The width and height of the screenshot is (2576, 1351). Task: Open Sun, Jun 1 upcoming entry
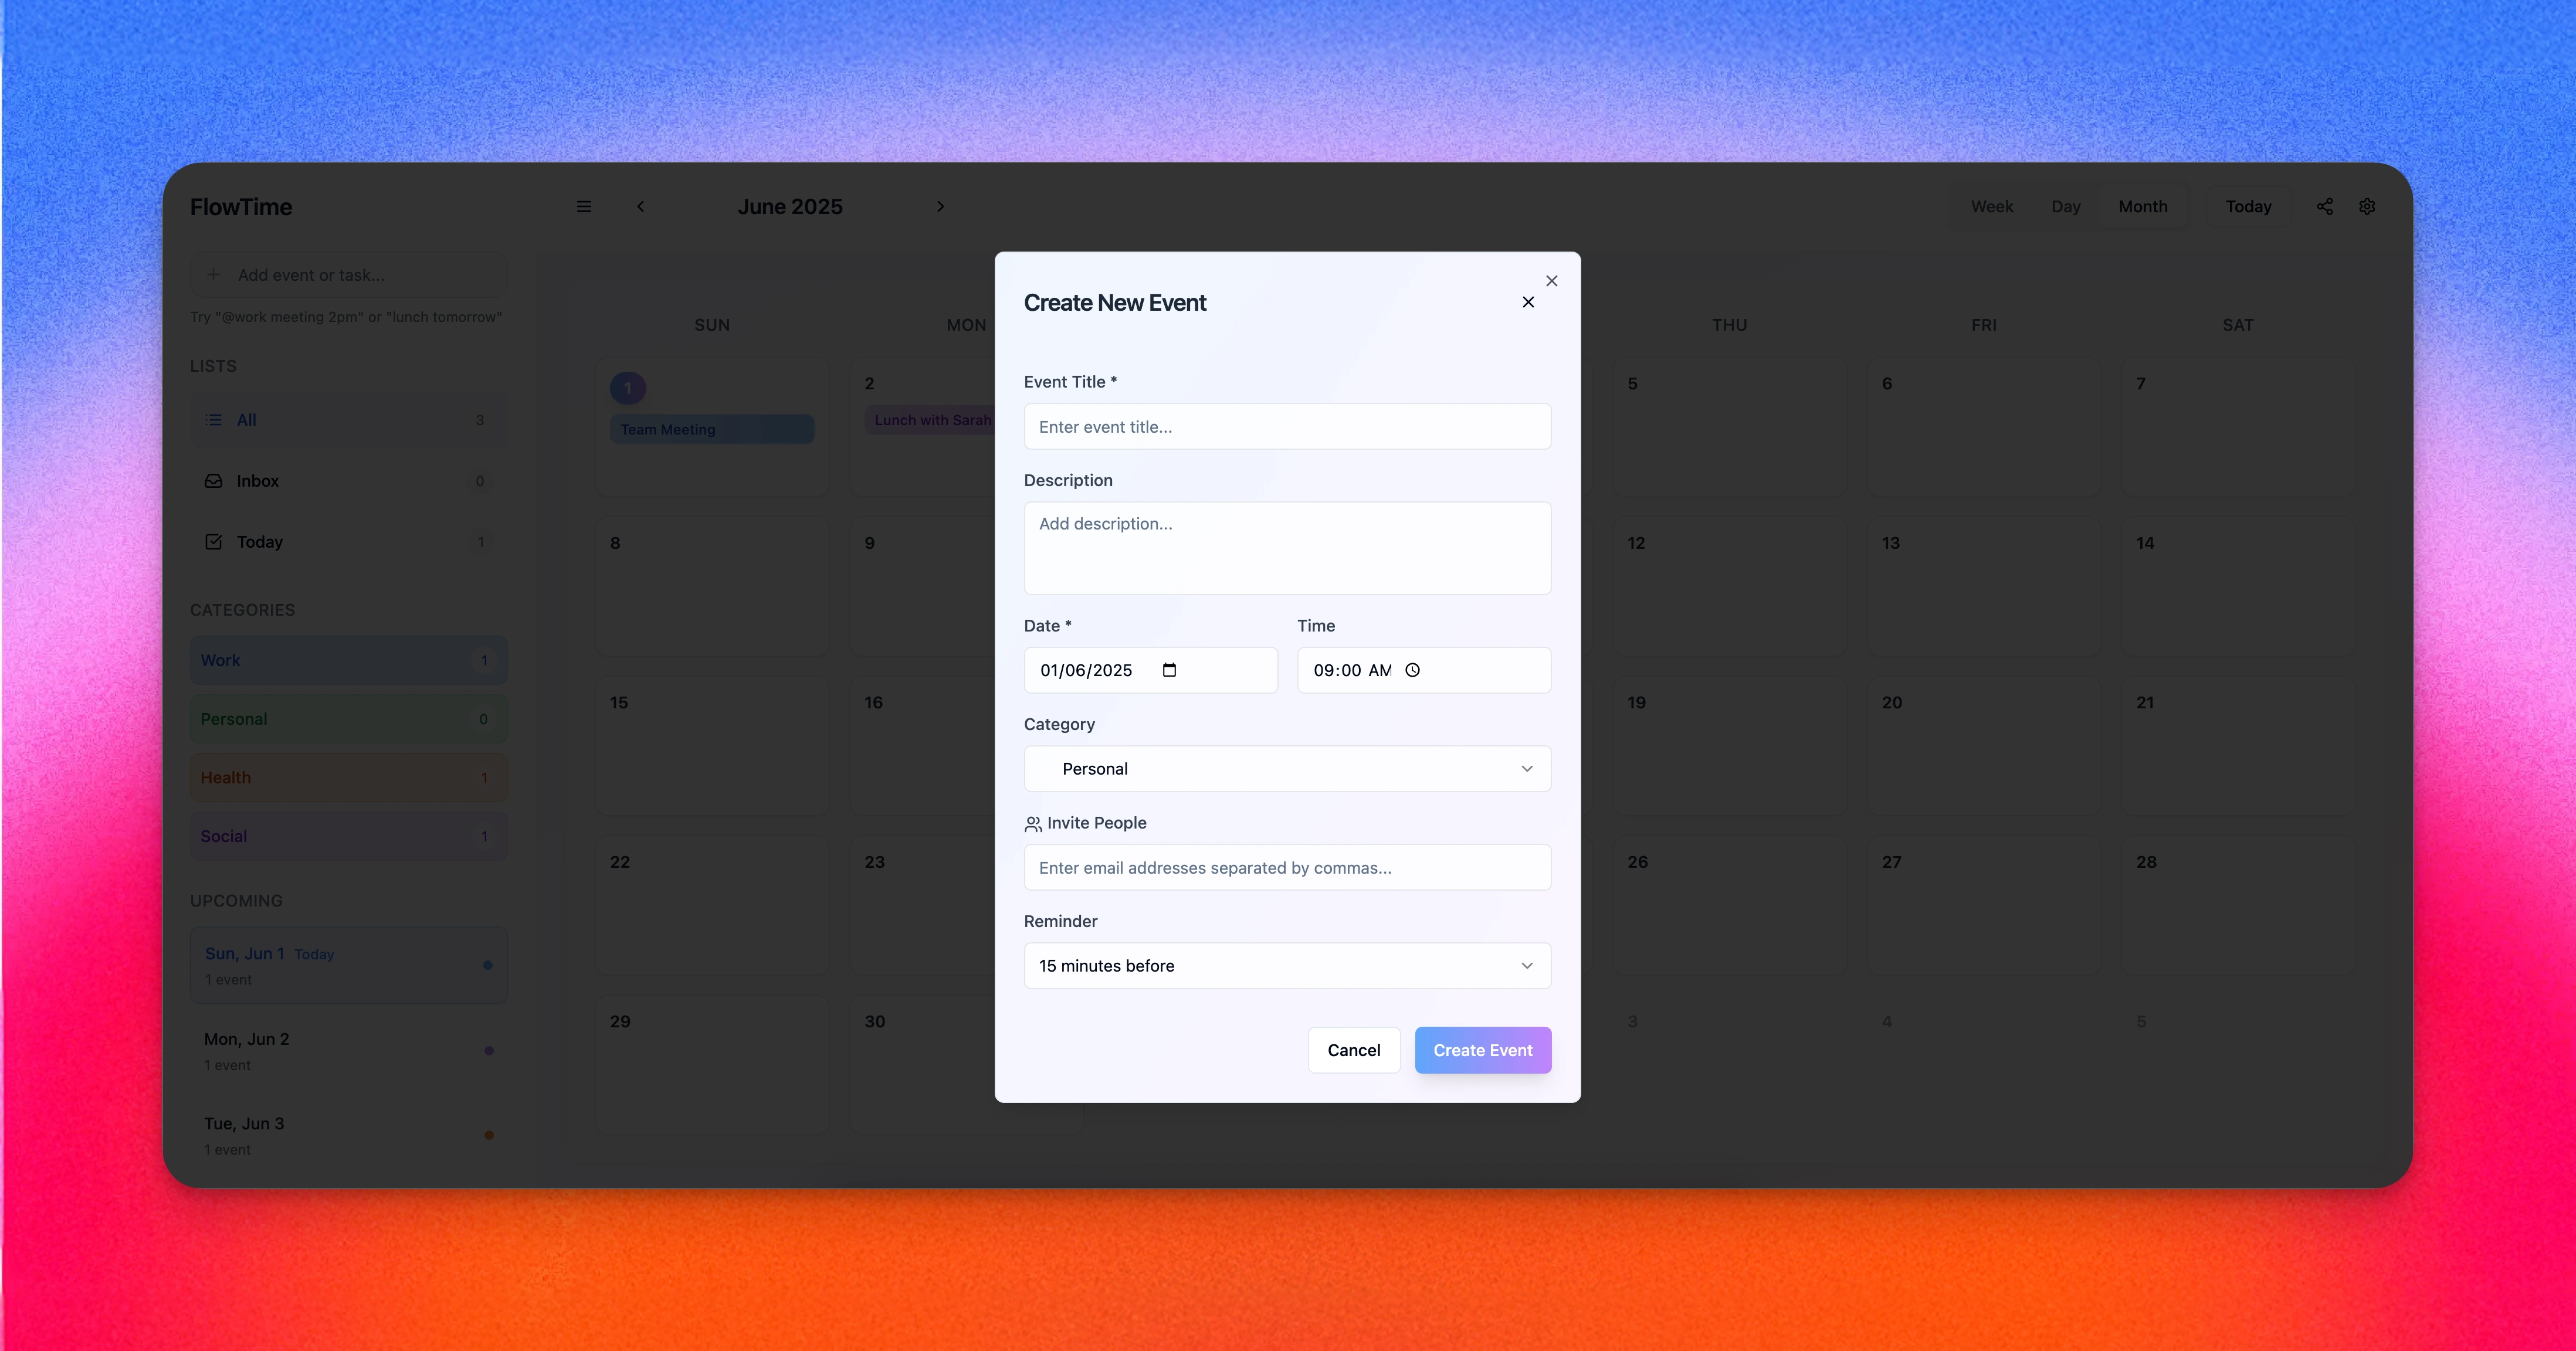pos(348,965)
